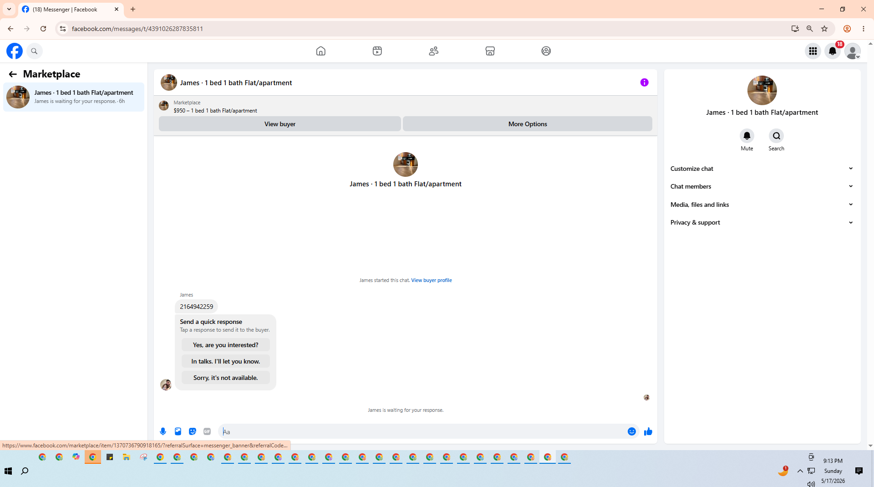Open the Facebook logo home link
The height and width of the screenshot is (487, 874).
pos(15,51)
